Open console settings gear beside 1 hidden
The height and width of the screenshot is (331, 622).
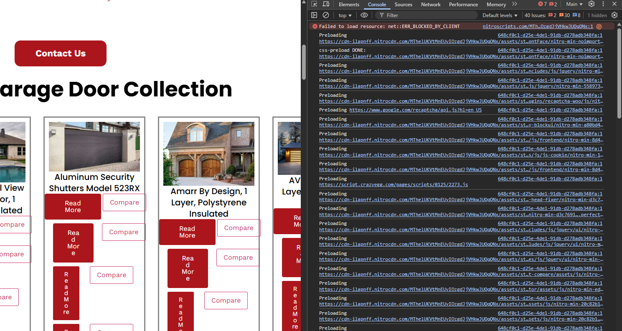(614, 15)
